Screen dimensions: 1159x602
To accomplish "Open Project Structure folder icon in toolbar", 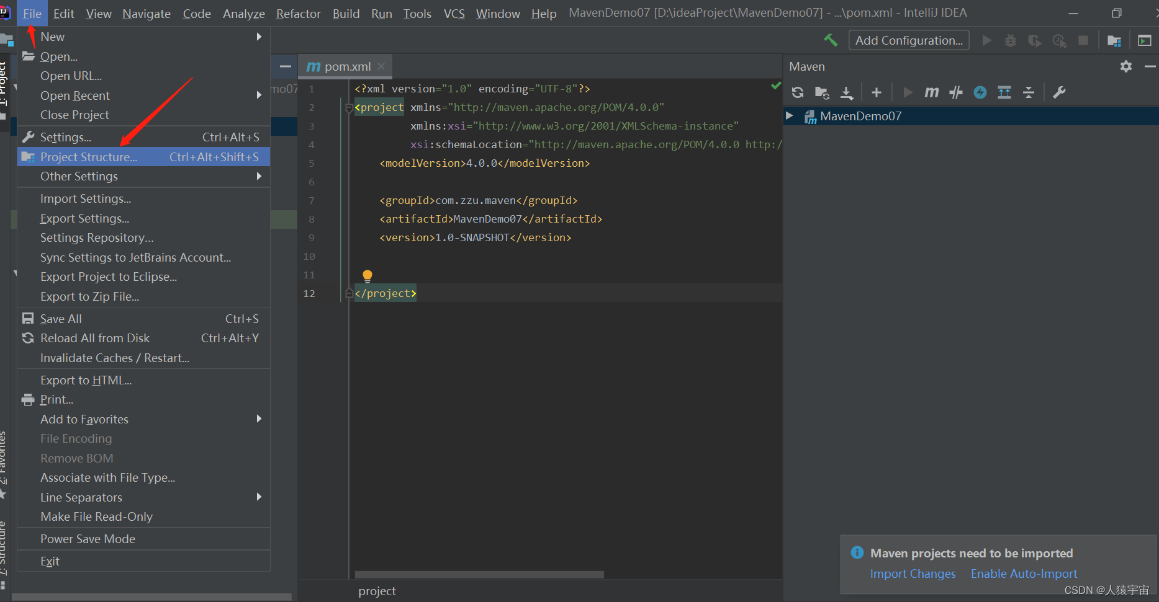I will [x=1114, y=40].
